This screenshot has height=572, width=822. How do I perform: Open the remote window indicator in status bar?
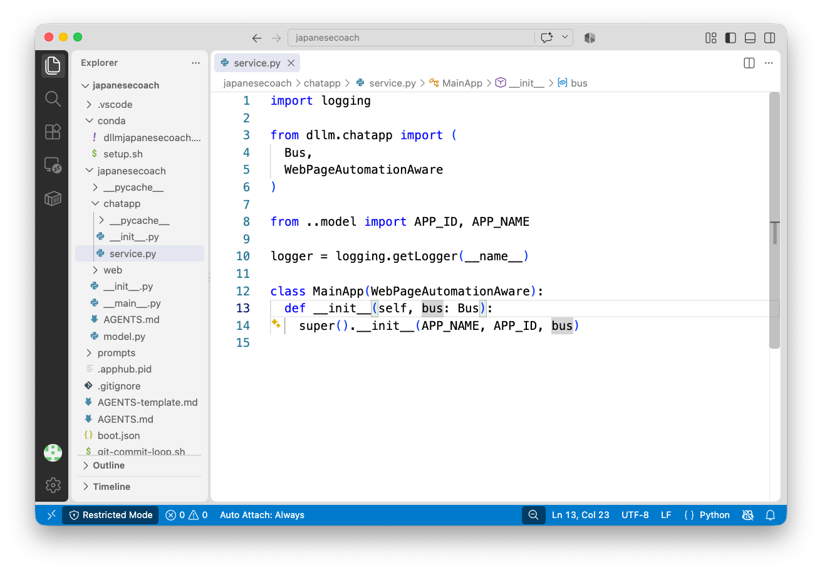point(51,515)
